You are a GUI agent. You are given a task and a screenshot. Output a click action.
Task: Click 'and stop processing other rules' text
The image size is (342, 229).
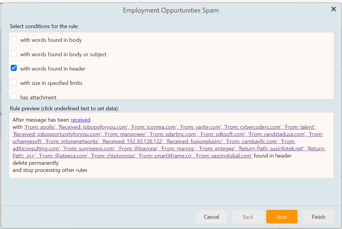(x=50, y=170)
